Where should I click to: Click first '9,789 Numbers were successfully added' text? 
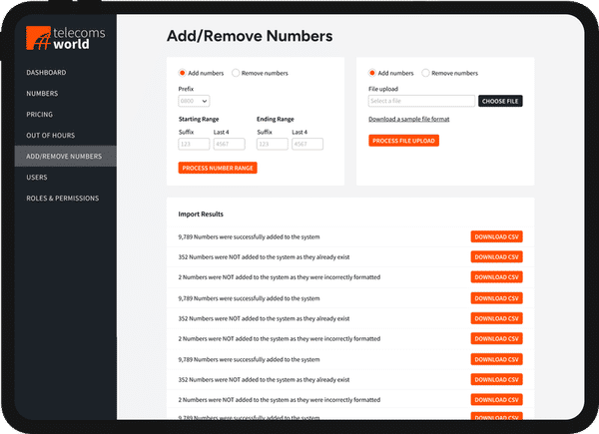tap(249, 237)
